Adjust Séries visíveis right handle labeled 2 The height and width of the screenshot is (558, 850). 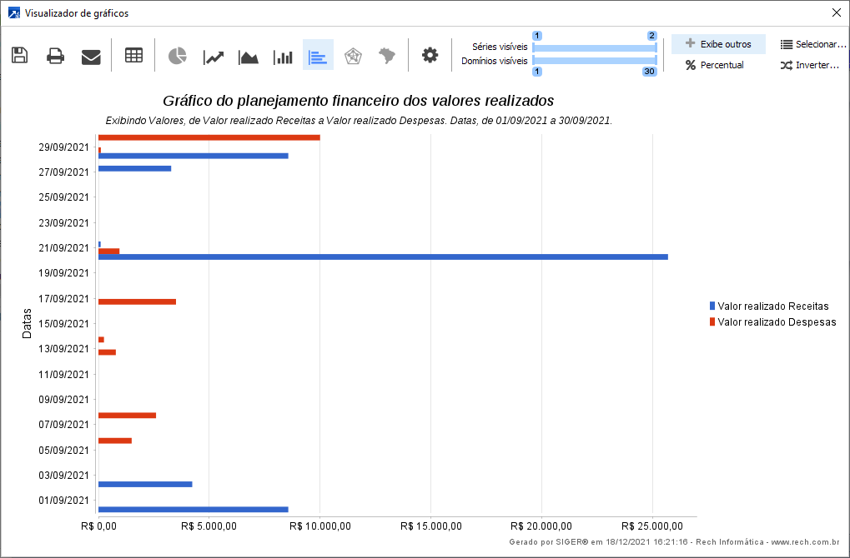tap(652, 37)
